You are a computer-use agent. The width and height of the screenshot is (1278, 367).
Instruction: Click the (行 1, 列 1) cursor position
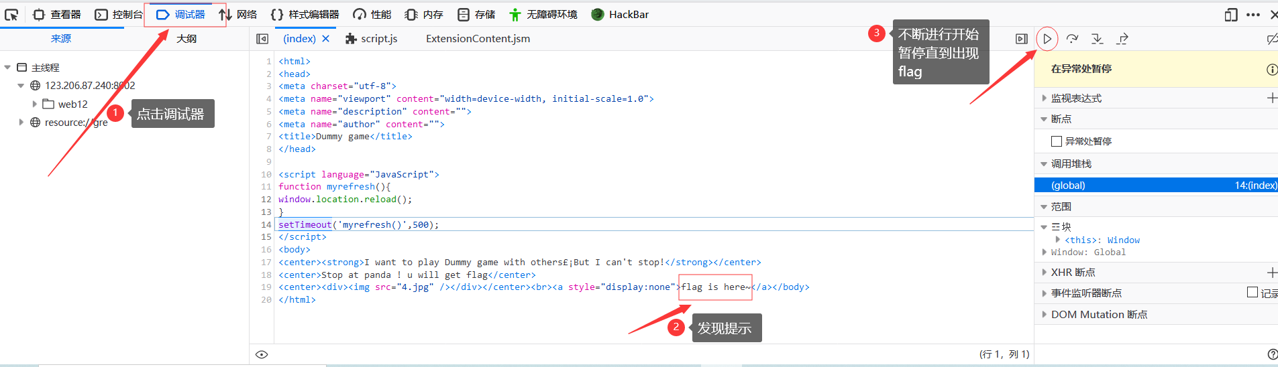(1004, 355)
